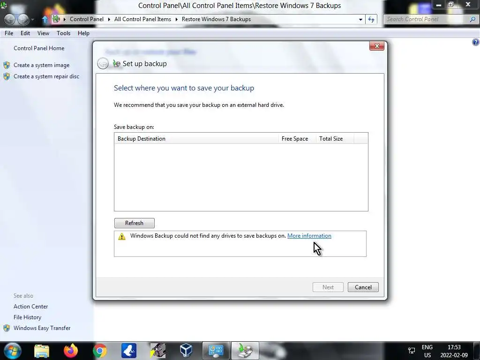The width and height of the screenshot is (480, 360).
Task: Switch to the Control Panel taskbar window
Action: point(216,351)
